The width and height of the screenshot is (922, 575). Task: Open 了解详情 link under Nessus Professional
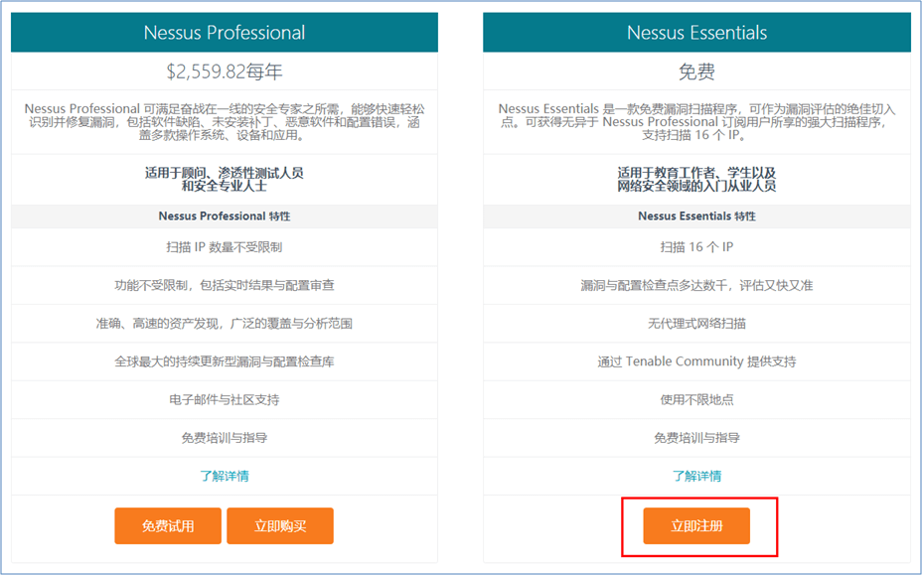pos(224,476)
